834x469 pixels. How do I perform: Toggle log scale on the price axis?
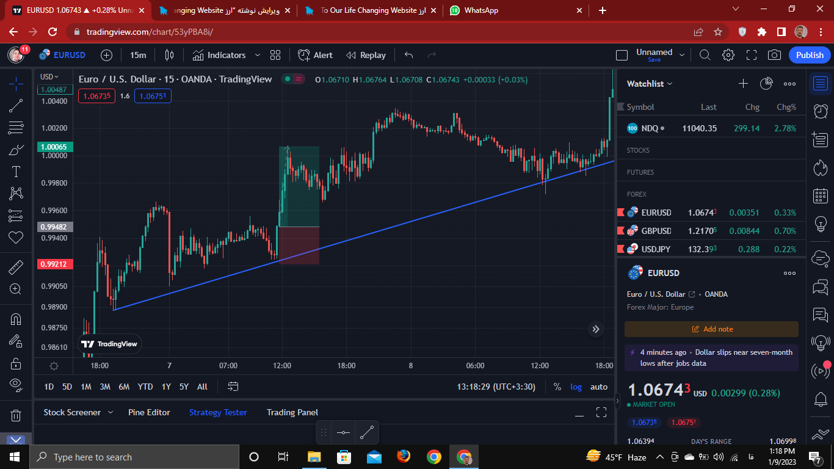point(576,387)
